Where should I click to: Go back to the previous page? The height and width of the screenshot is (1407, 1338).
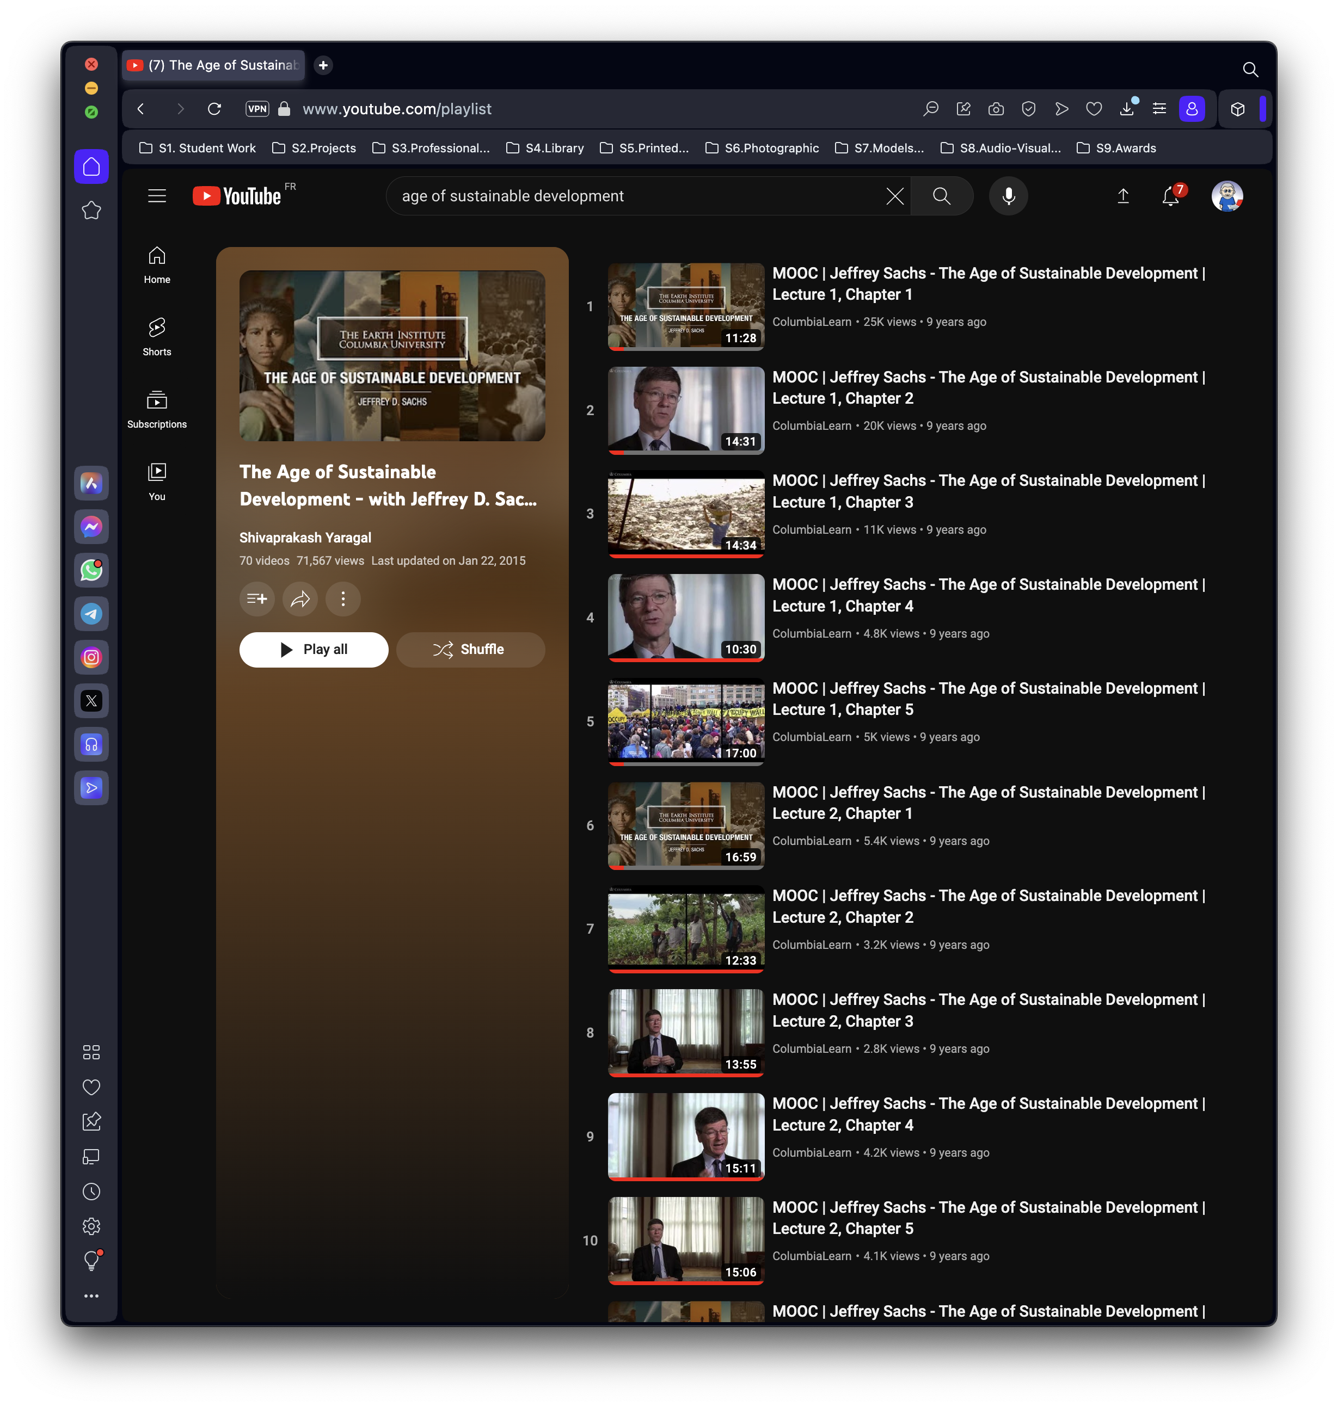click(x=140, y=109)
